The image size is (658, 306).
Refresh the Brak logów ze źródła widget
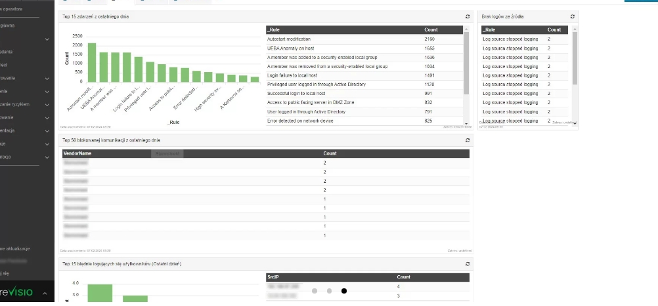tap(572, 16)
